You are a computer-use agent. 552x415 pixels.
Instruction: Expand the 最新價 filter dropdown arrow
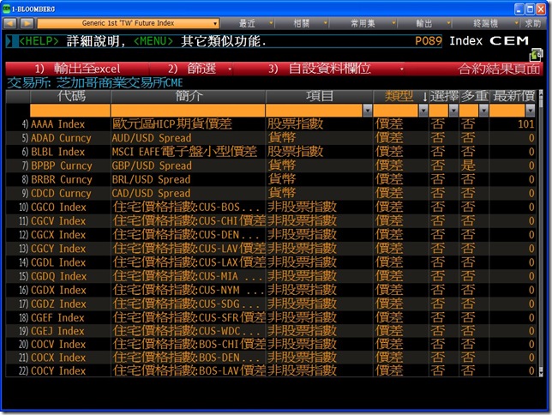pos(531,111)
